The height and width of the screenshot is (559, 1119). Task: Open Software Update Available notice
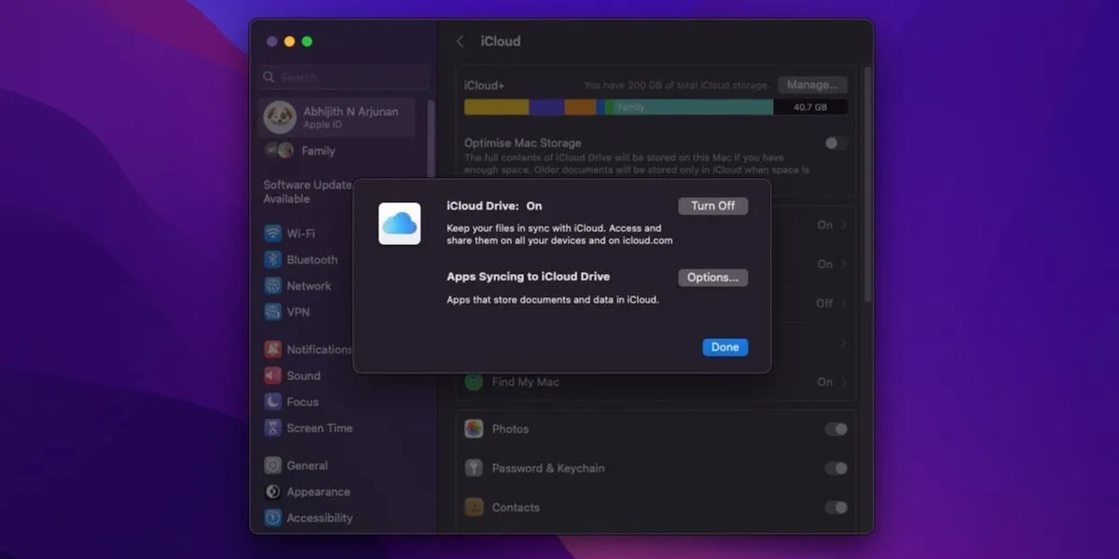click(308, 192)
